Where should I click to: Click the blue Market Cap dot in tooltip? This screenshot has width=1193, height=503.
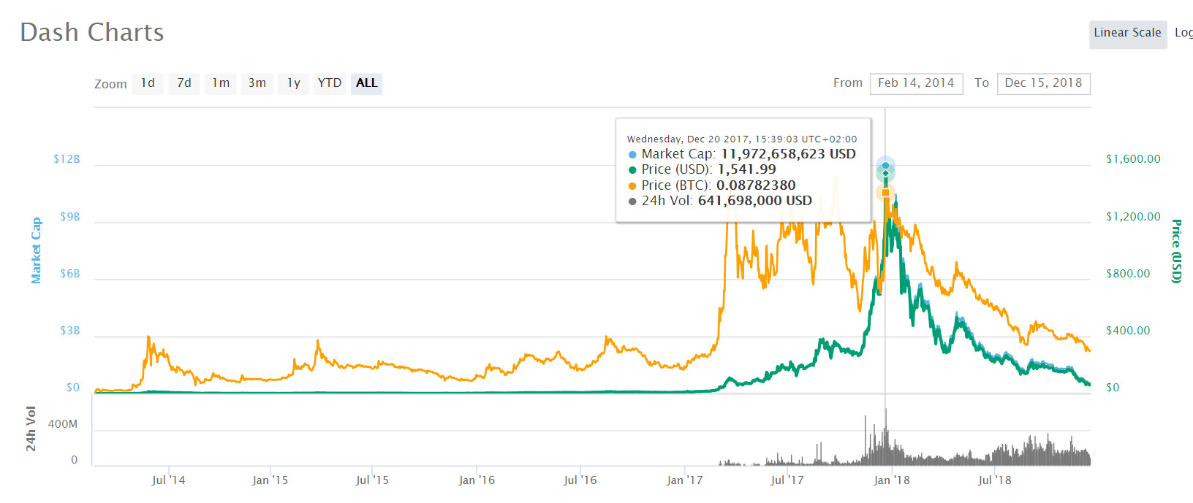(x=632, y=155)
